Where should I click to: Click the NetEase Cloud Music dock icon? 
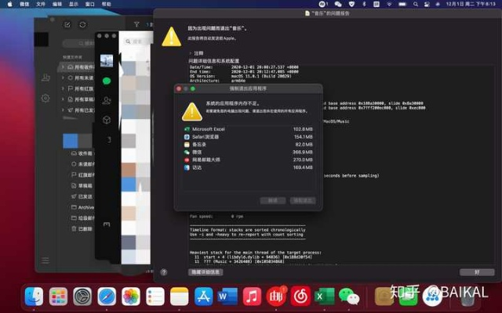(300, 297)
